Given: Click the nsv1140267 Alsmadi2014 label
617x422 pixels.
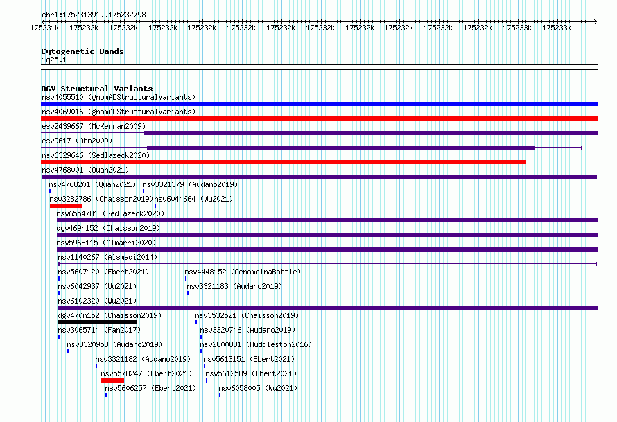Looking at the screenshot, I should click(107, 257).
